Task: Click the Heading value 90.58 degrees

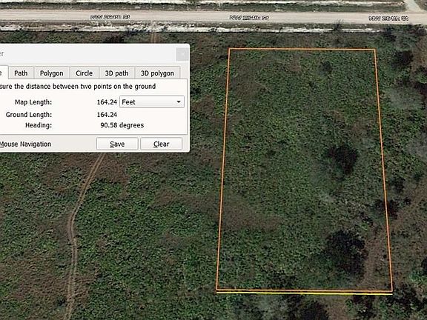Action: click(122, 125)
